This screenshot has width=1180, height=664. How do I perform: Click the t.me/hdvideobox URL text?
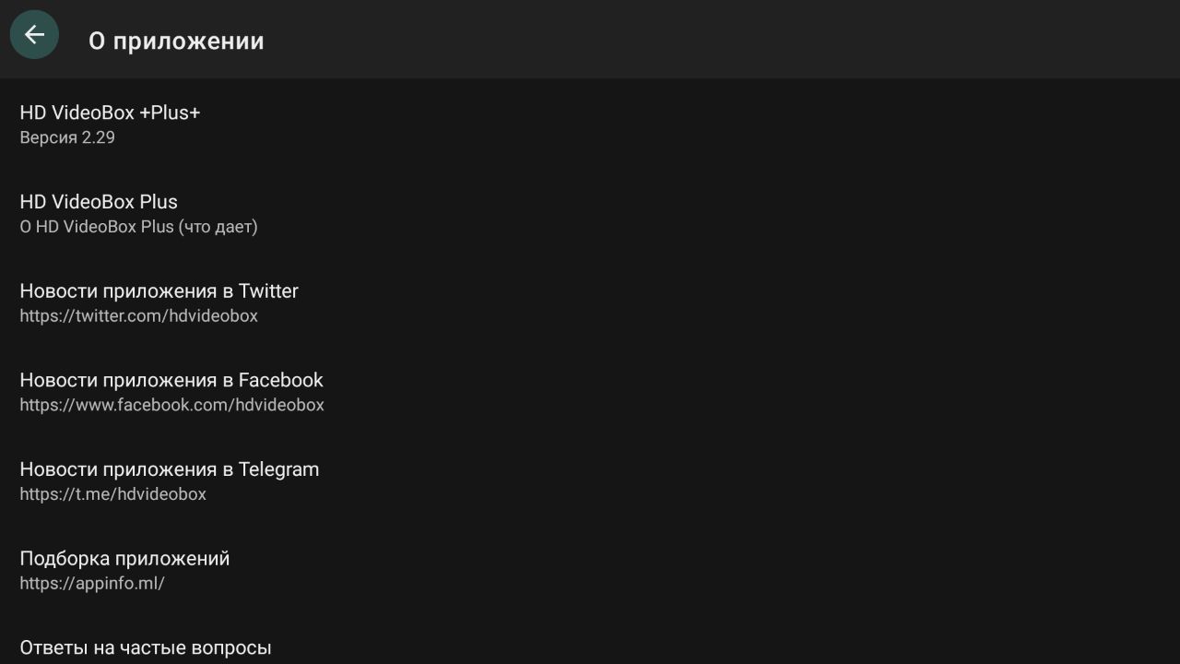click(112, 493)
